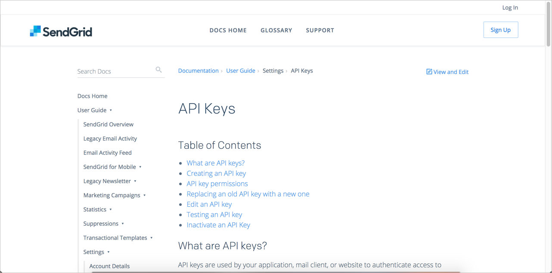Viewport: 552px width, 273px height.
Task: Expand the User Guide arrow
Action: (x=111, y=110)
